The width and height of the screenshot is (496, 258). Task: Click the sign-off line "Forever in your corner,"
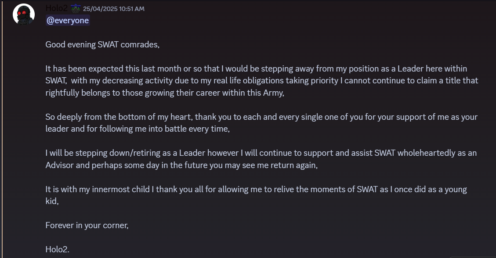point(87,226)
